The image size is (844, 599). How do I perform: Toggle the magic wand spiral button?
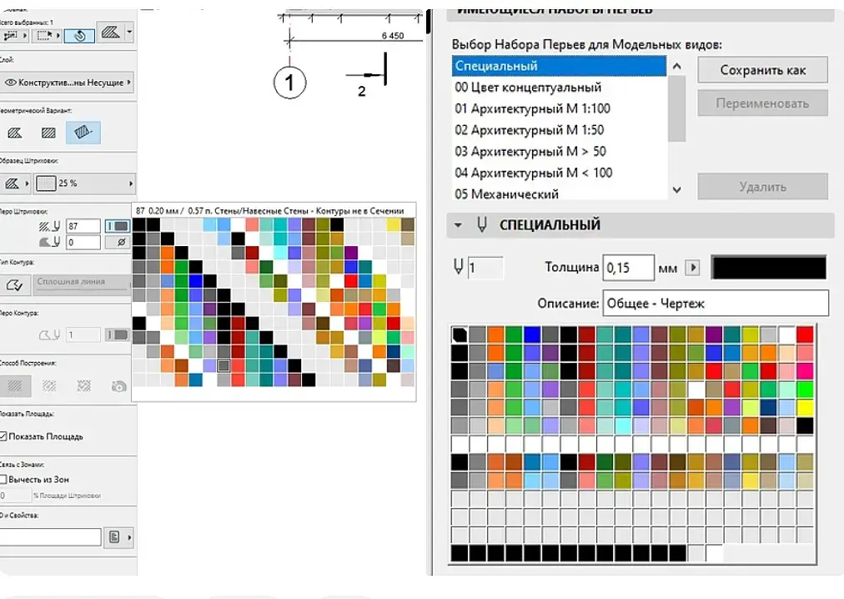79,36
